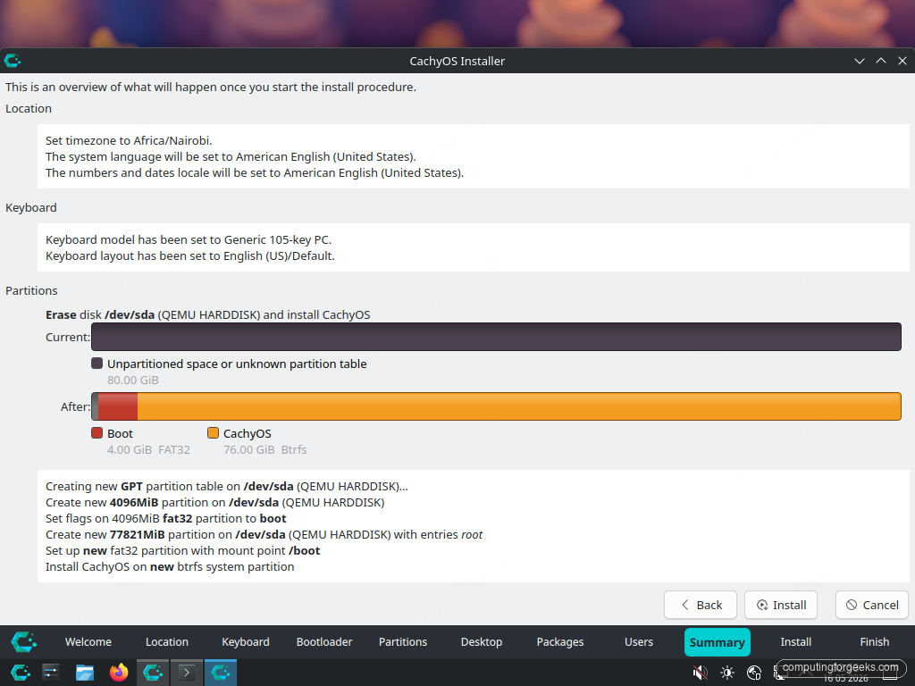Viewport: 915px width, 686px height.
Task: Maximize the installer using the up chevron
Action: pyautogui.click(x=881, y=61)
